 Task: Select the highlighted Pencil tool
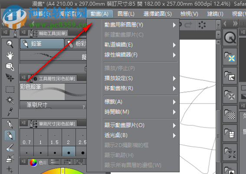point(10,135)
